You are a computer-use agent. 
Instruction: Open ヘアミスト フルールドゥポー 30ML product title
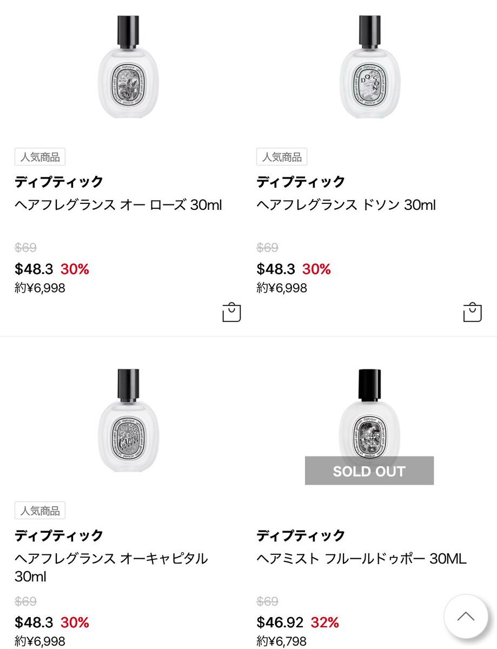pos(361,559)
